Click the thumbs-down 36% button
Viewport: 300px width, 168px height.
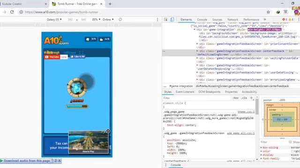(x=91, y=39)
